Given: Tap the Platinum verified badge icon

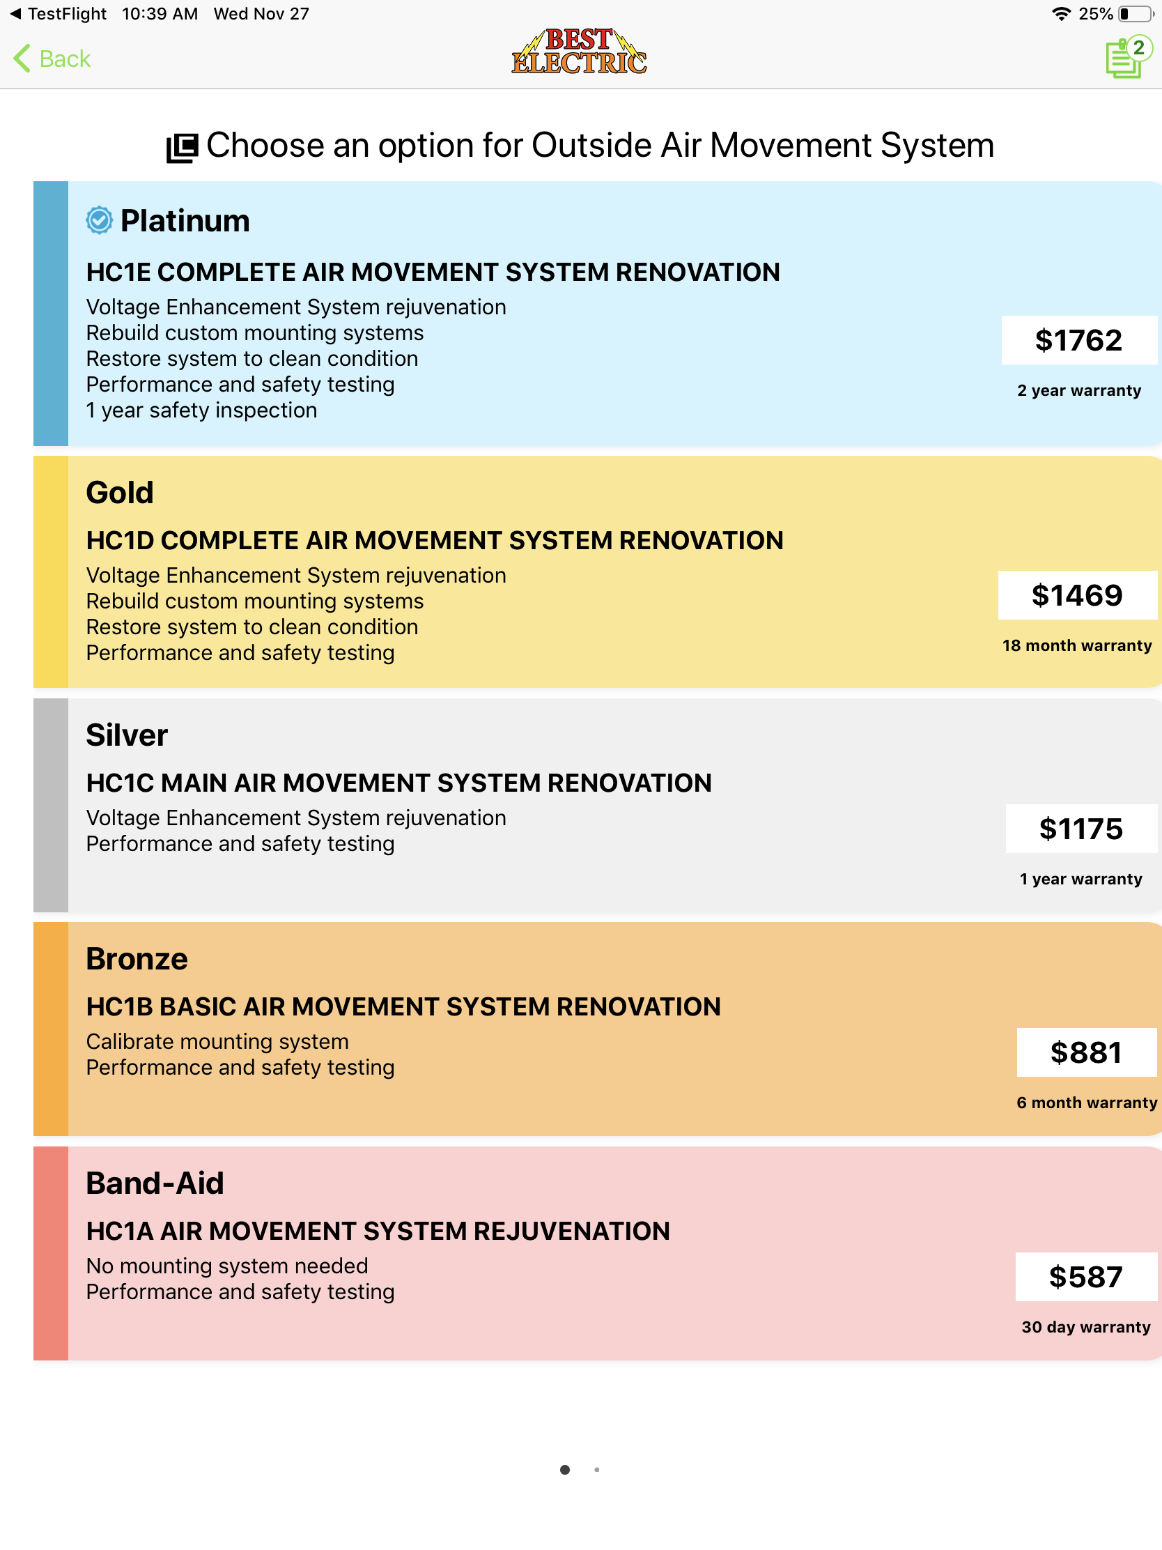Looking at the screenshot, I should click(x=100, y=221).
